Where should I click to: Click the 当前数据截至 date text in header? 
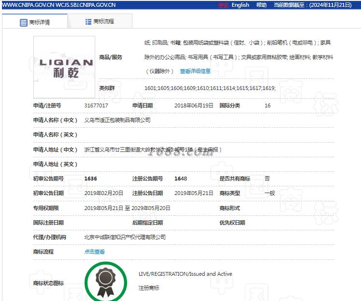point(313,5)
